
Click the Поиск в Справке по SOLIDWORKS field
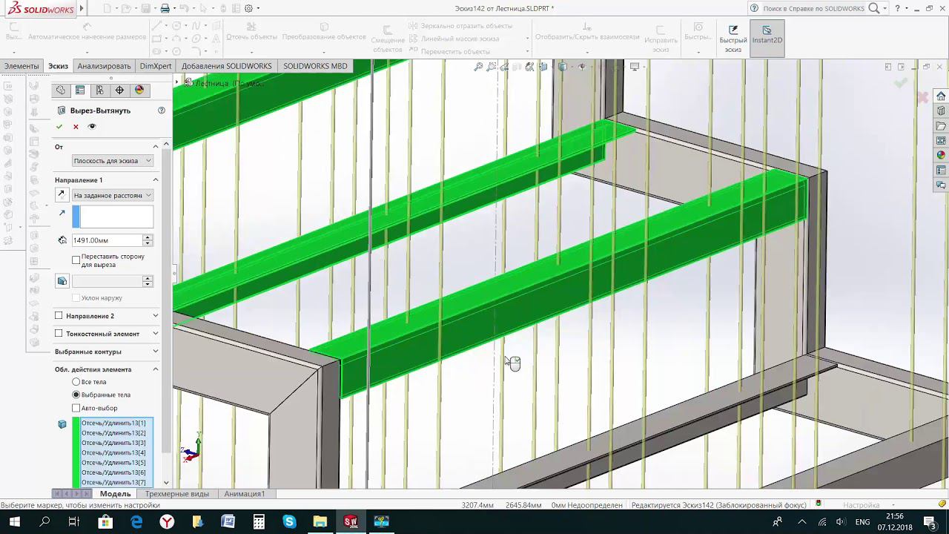pyautogui.click(x=813, y=8)
